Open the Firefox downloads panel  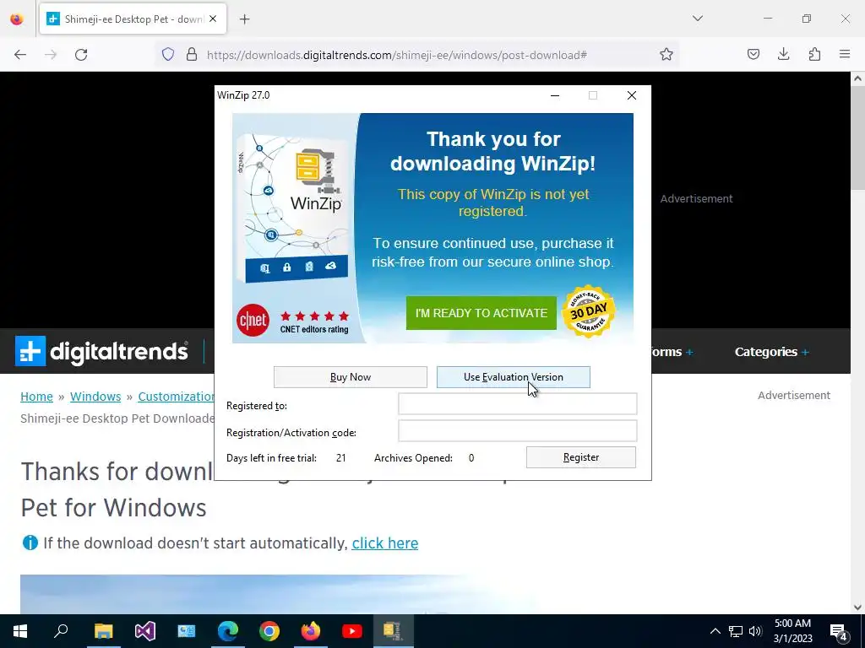pyautogui.click(x=783, y=55)
